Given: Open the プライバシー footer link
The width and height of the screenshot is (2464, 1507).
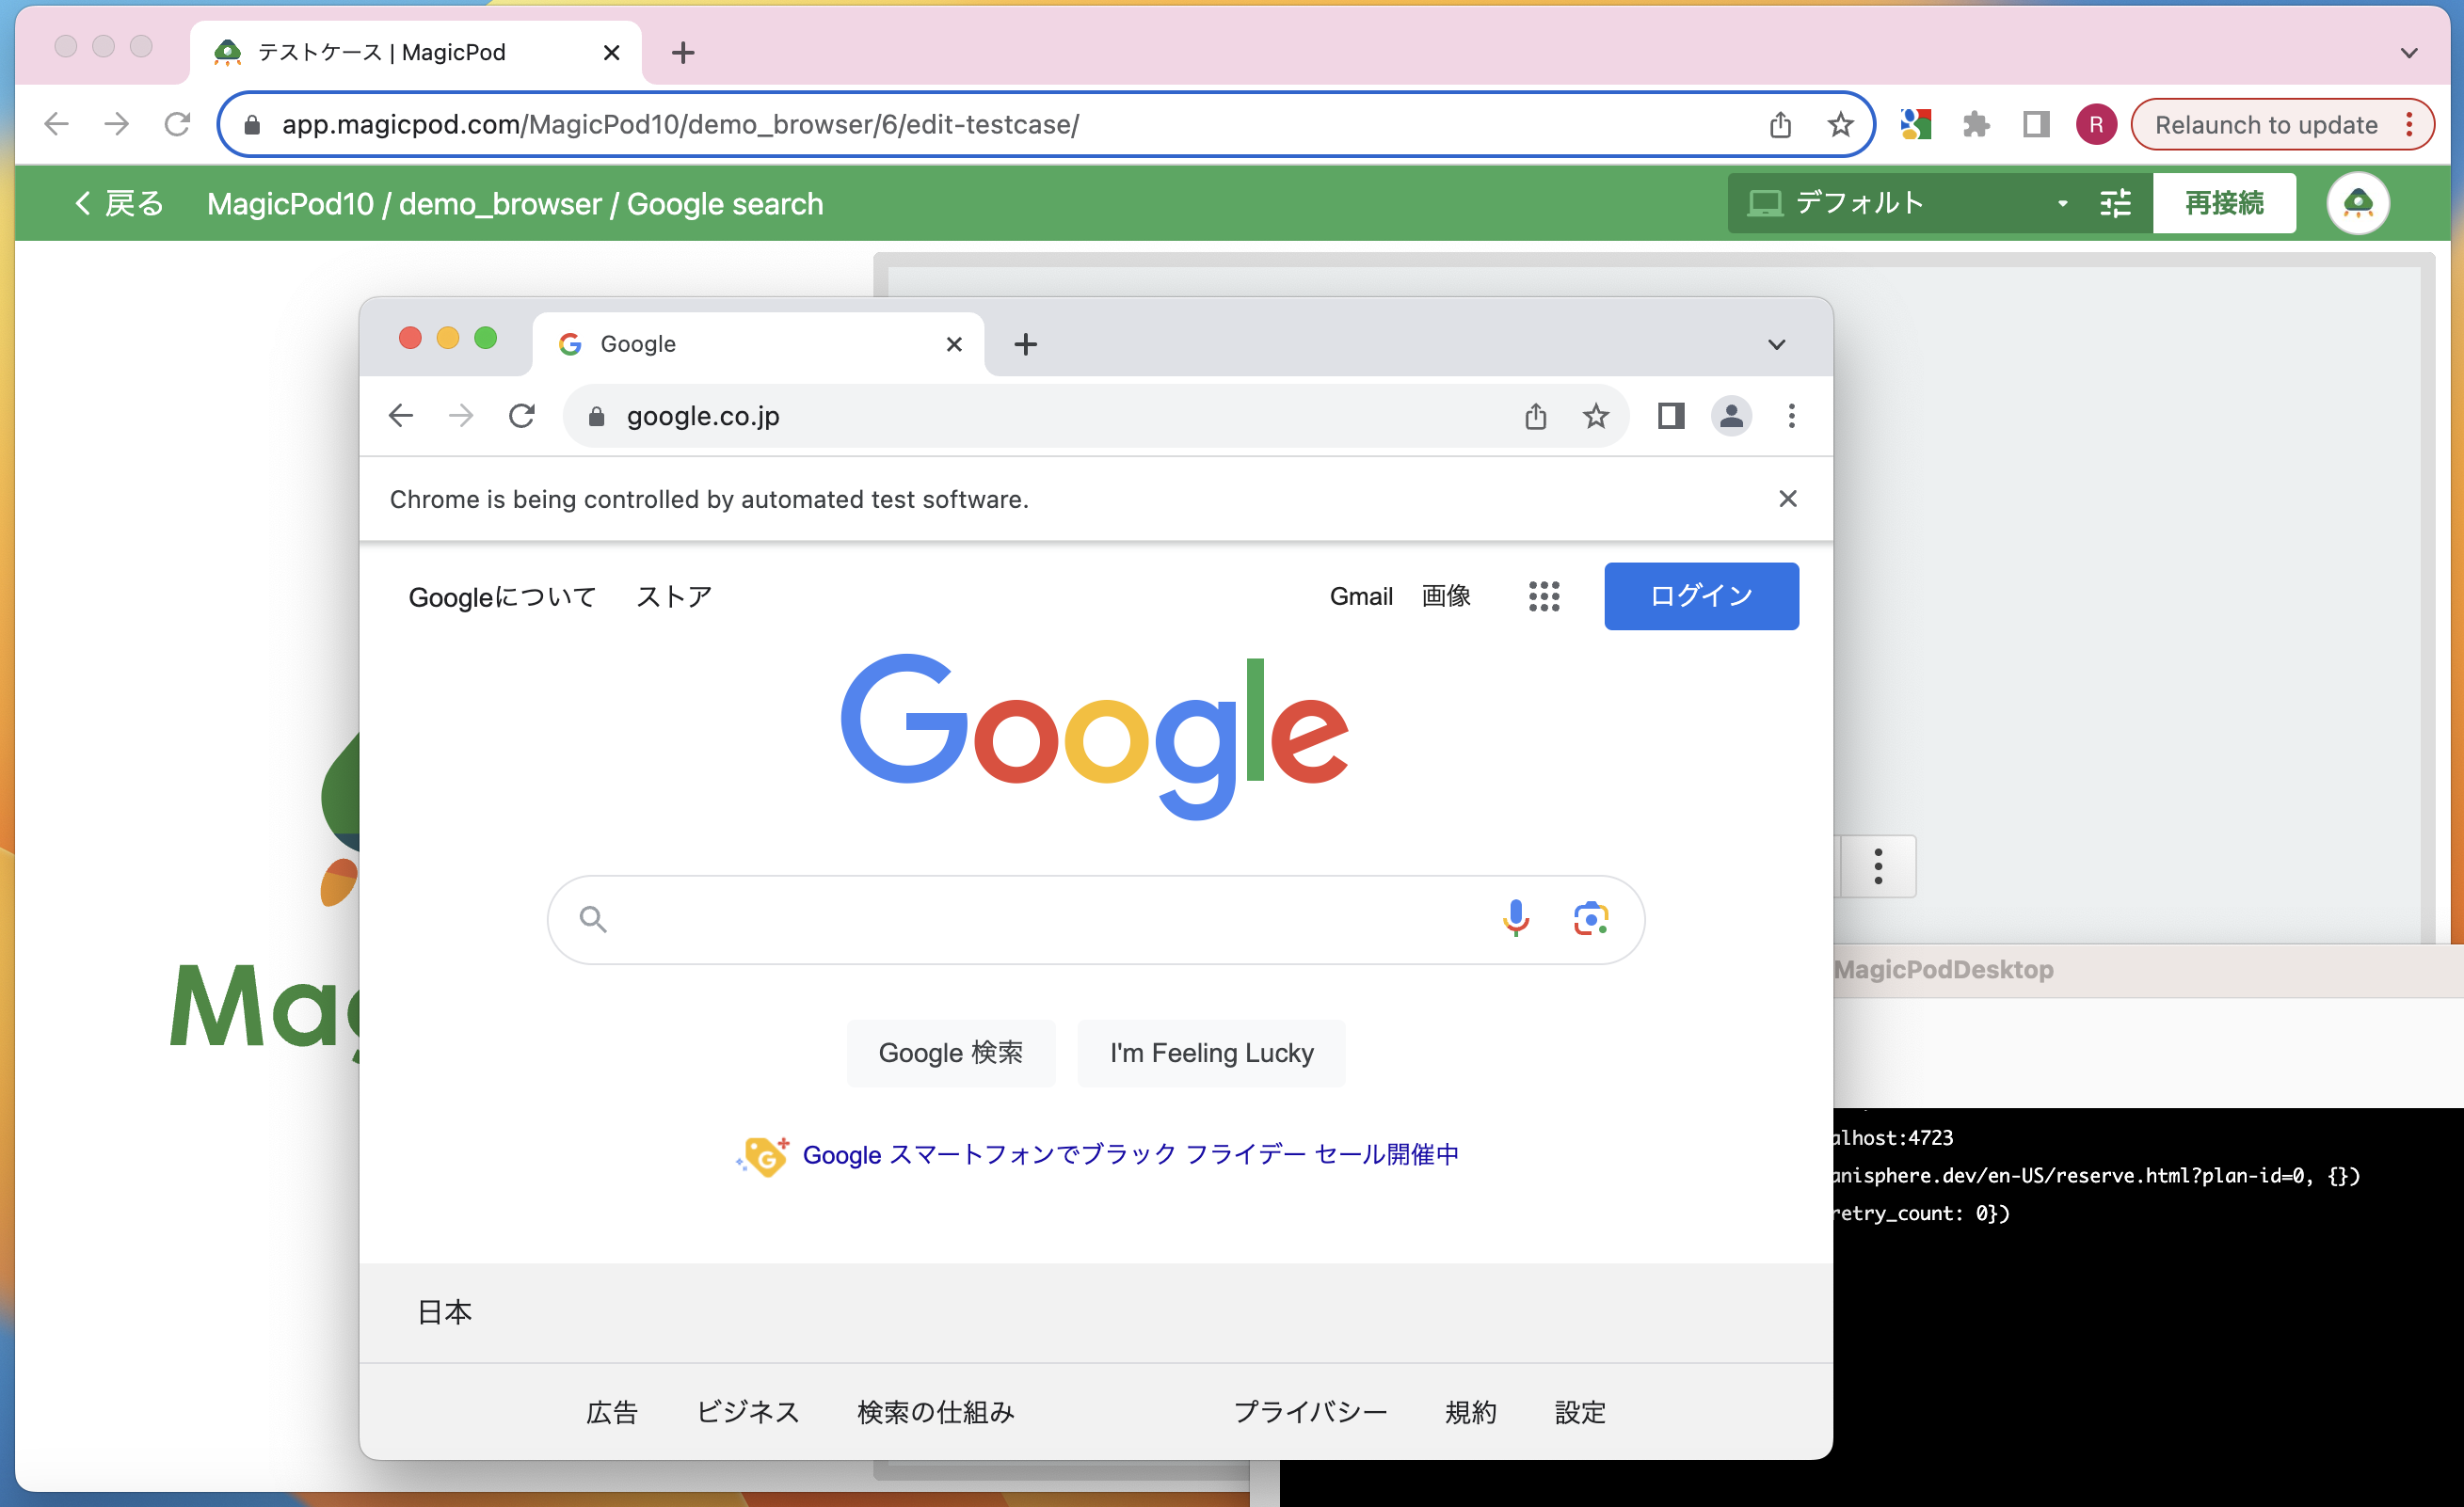Looking at the screenshot, I should 1310,1412.
